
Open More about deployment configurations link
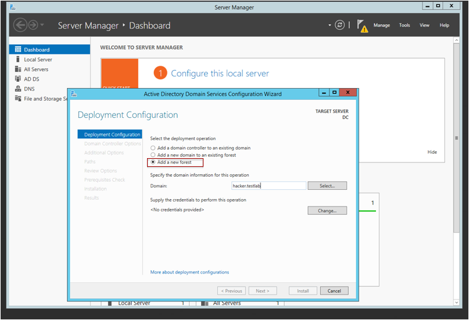190,272
